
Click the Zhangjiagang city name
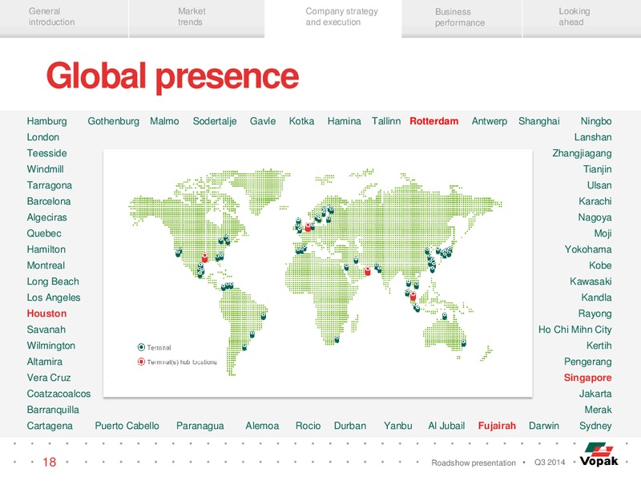pos(582,153)
